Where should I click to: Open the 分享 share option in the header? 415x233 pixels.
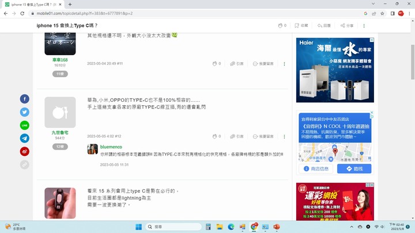(x=347, y=26)
